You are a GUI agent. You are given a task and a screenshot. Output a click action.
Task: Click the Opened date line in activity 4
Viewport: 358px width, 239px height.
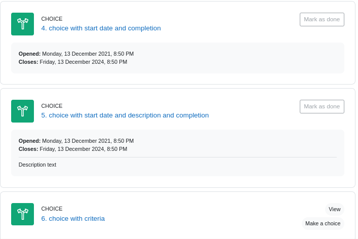(76, 54)
